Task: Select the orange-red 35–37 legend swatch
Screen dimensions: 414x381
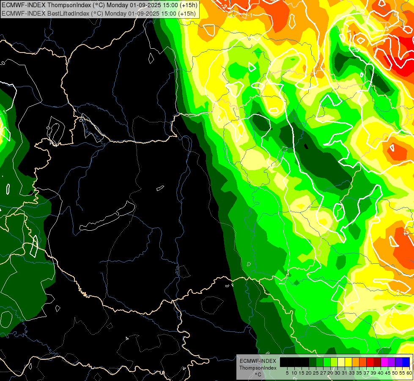Action: 363,362
